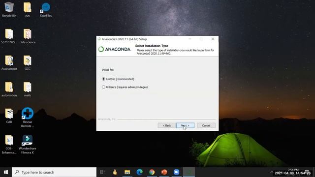Open the Windows Start menu

pos(6,172)
